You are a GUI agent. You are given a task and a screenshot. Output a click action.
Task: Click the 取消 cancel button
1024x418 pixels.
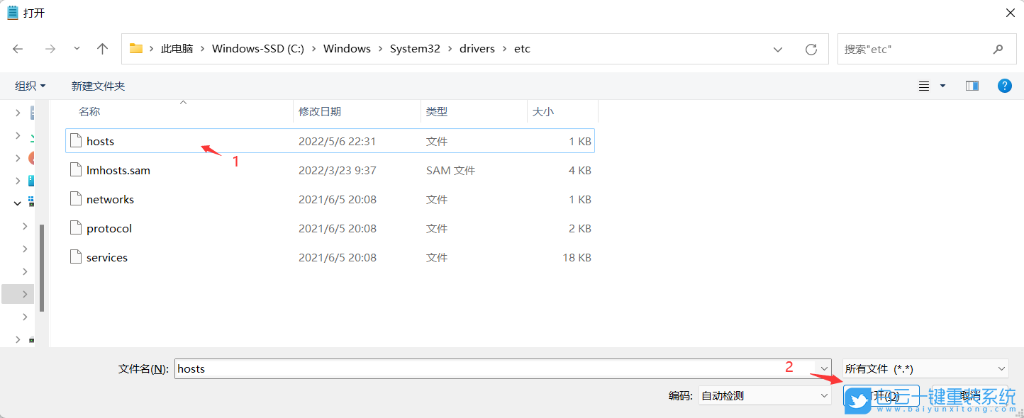point(969,395)
